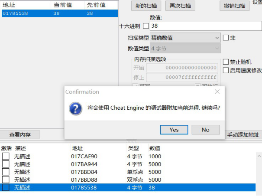Open the 数值类型 dropdown showing 4 字节
Screen dimensions: 262x196
pyautogui.click(x=185, y=49)
